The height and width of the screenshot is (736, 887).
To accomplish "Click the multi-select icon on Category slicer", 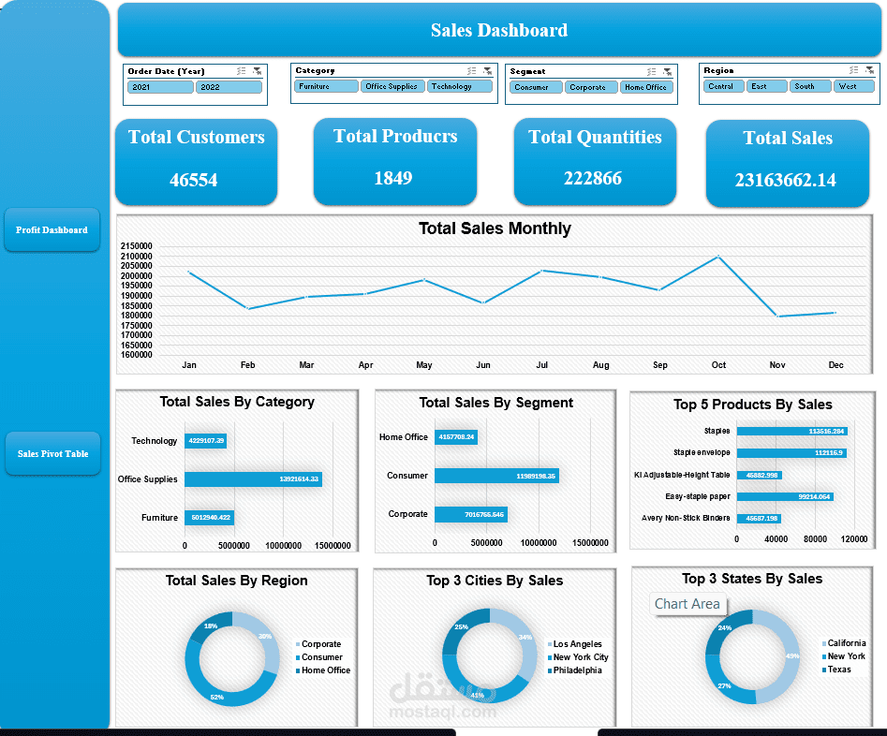I will click(x=473, y=70).
